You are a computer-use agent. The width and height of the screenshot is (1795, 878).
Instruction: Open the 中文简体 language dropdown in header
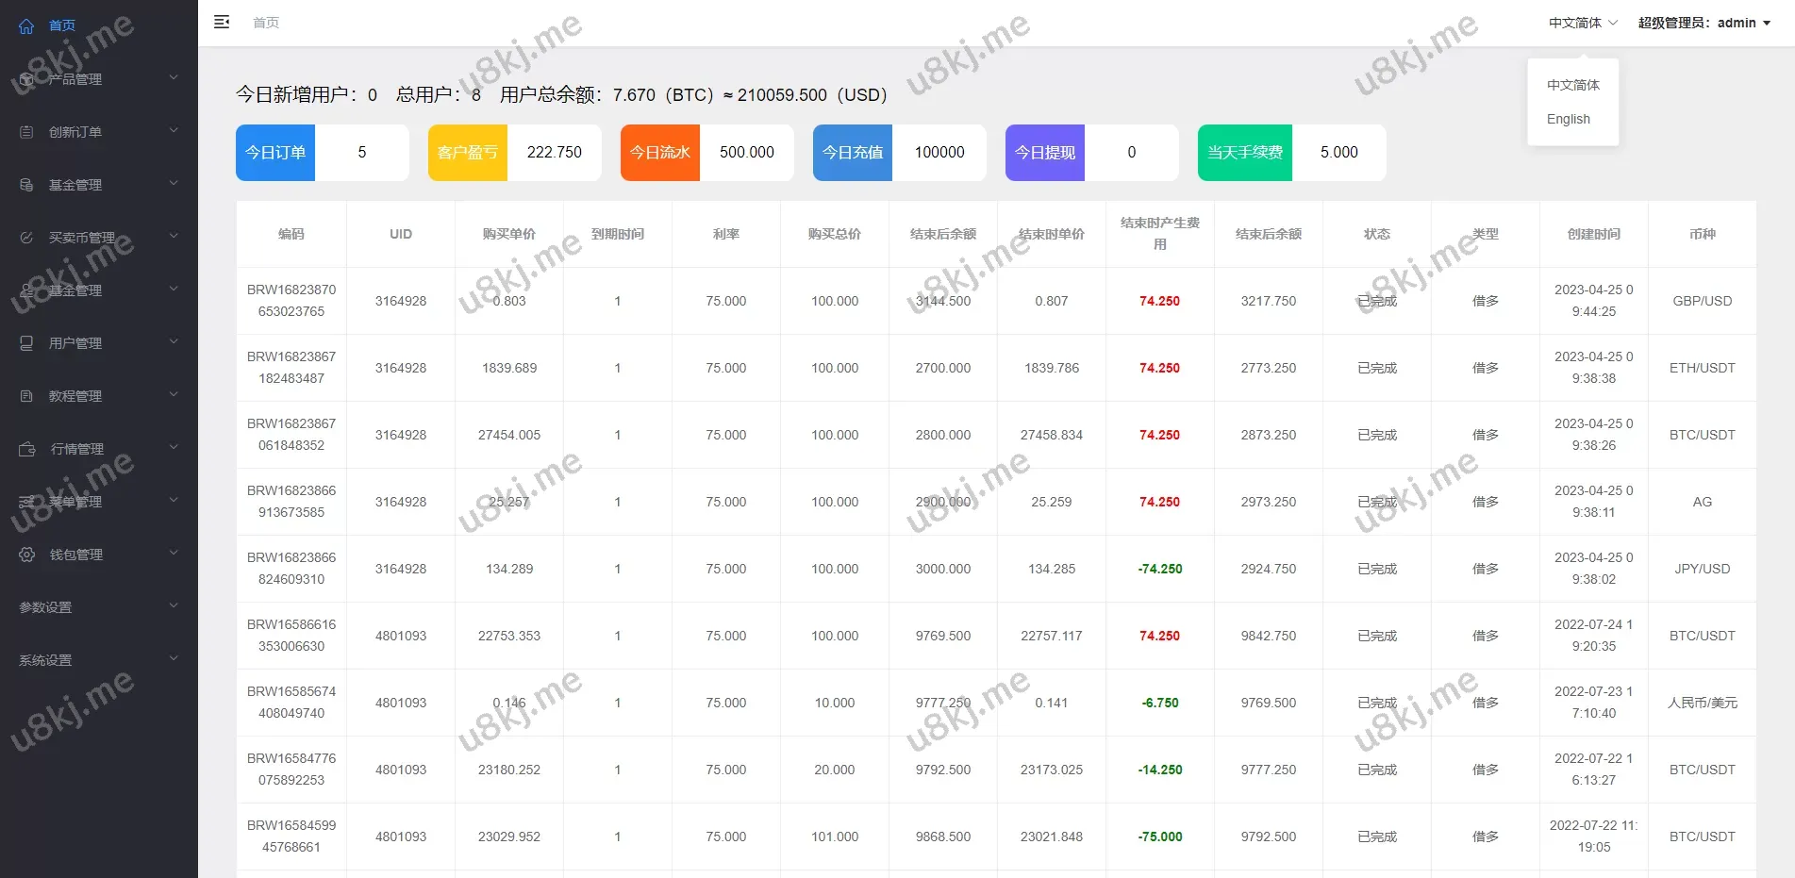coord(1582,23)
